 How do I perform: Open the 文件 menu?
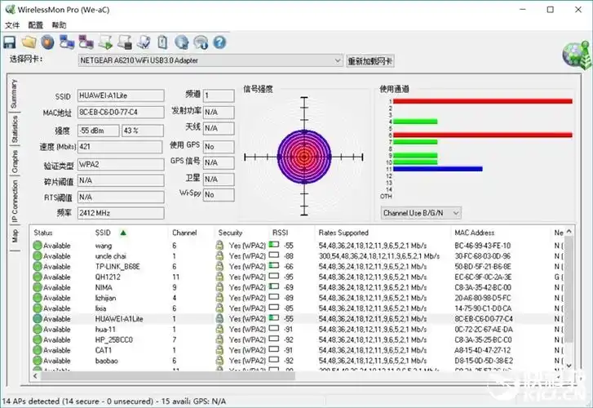point(12,25)
